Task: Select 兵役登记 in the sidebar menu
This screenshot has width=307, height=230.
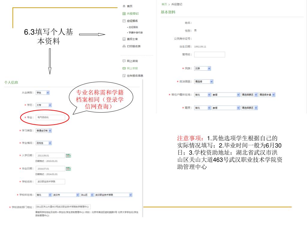Action: (x=133, y=13)
